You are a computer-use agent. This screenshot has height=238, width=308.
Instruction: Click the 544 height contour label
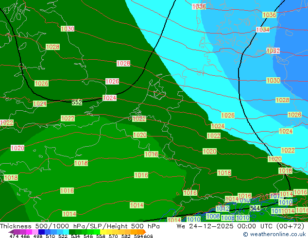coord(255,208)
